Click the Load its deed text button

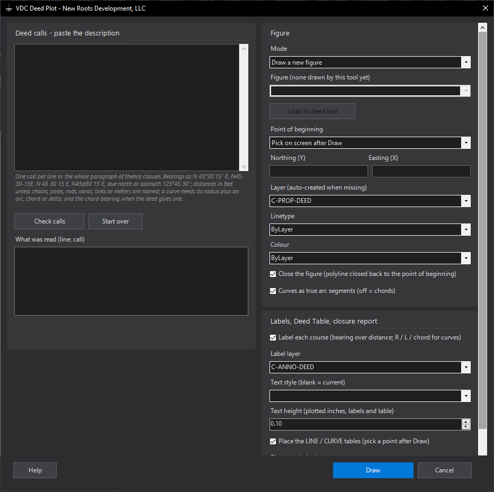tap(312, 111)
